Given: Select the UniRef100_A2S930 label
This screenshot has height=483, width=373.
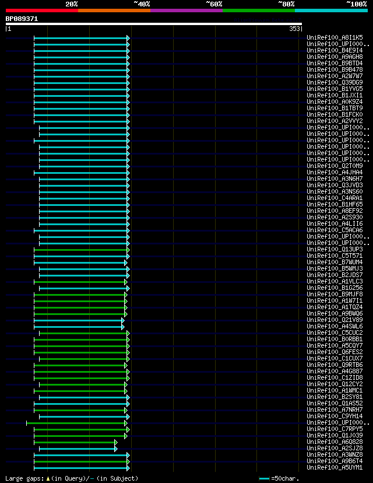Looking at the screenshot, I should click(335, 217).
